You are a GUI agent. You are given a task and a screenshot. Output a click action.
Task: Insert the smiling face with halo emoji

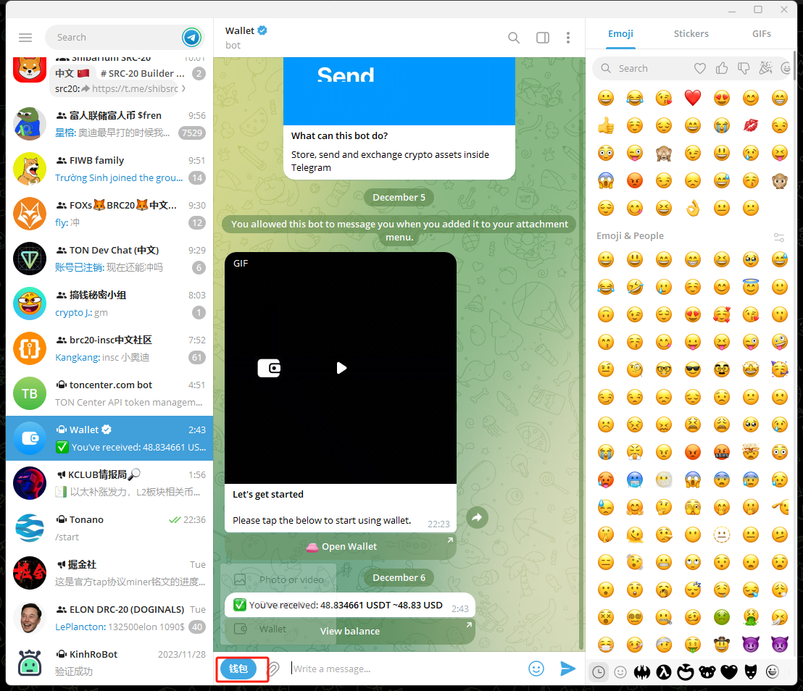(x=751, y=287)
